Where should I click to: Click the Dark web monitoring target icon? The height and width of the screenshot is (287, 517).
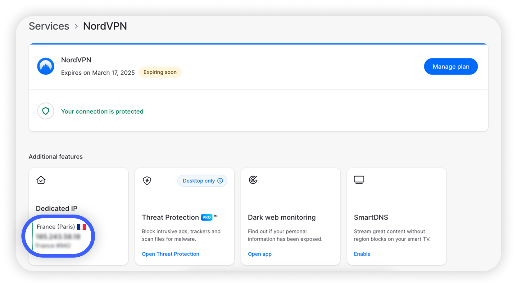click(253, 180)
